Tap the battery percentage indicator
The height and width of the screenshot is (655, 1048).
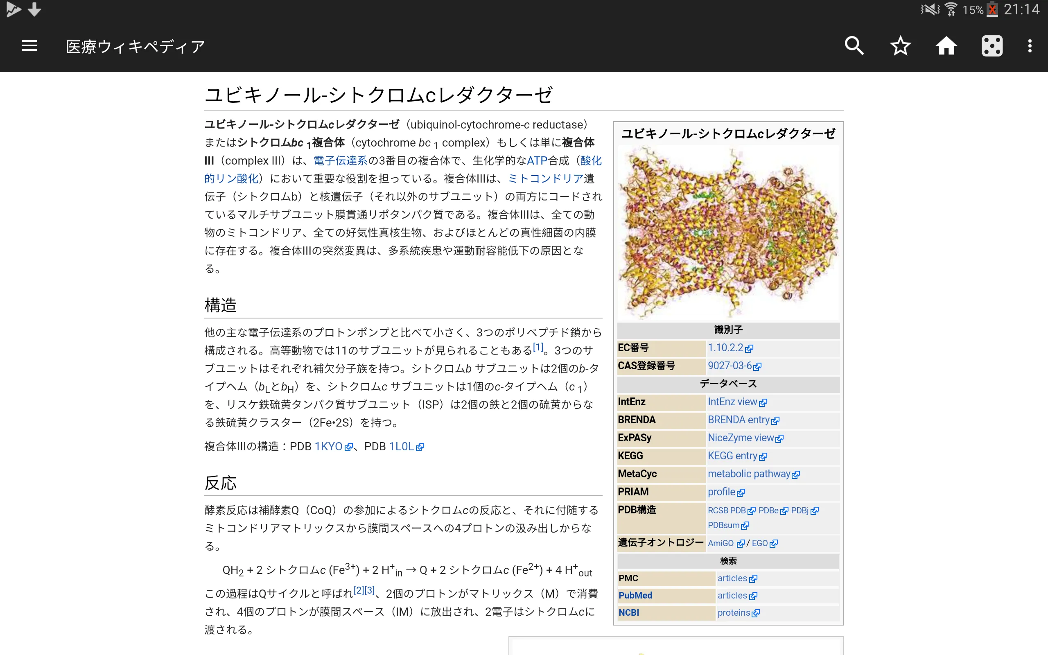(973, 10)
